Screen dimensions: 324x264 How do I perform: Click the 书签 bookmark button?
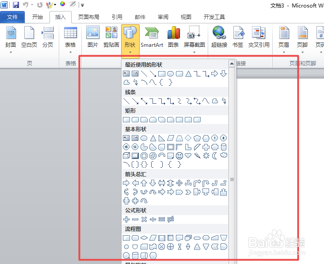tap(238, 37)
